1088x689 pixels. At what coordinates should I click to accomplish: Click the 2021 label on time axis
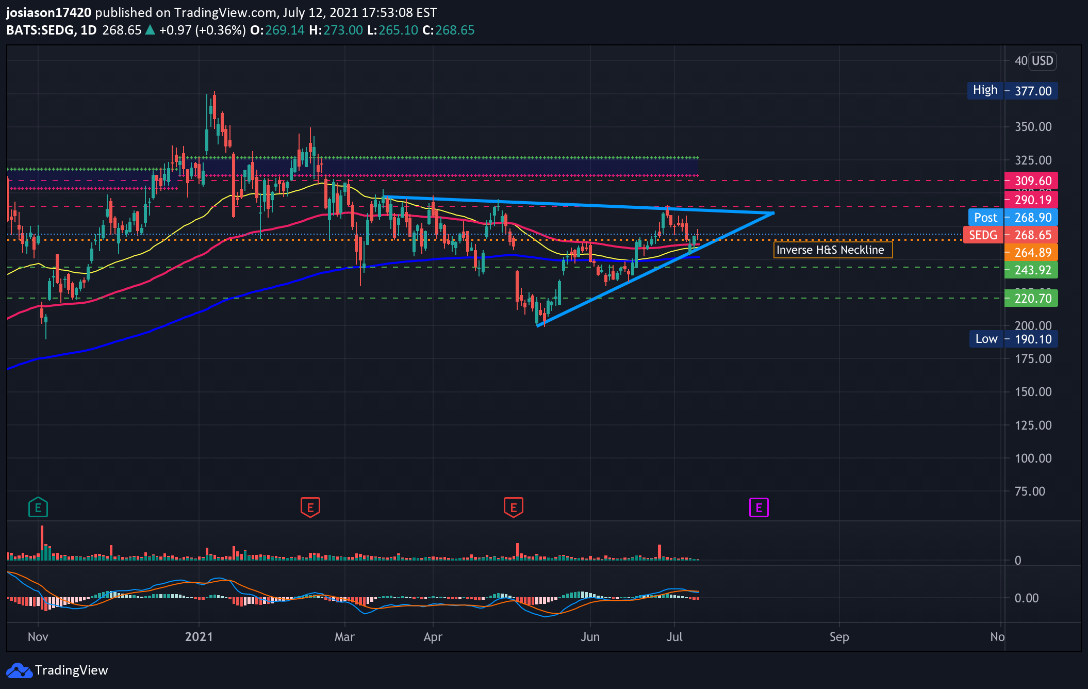click(199, 637)
